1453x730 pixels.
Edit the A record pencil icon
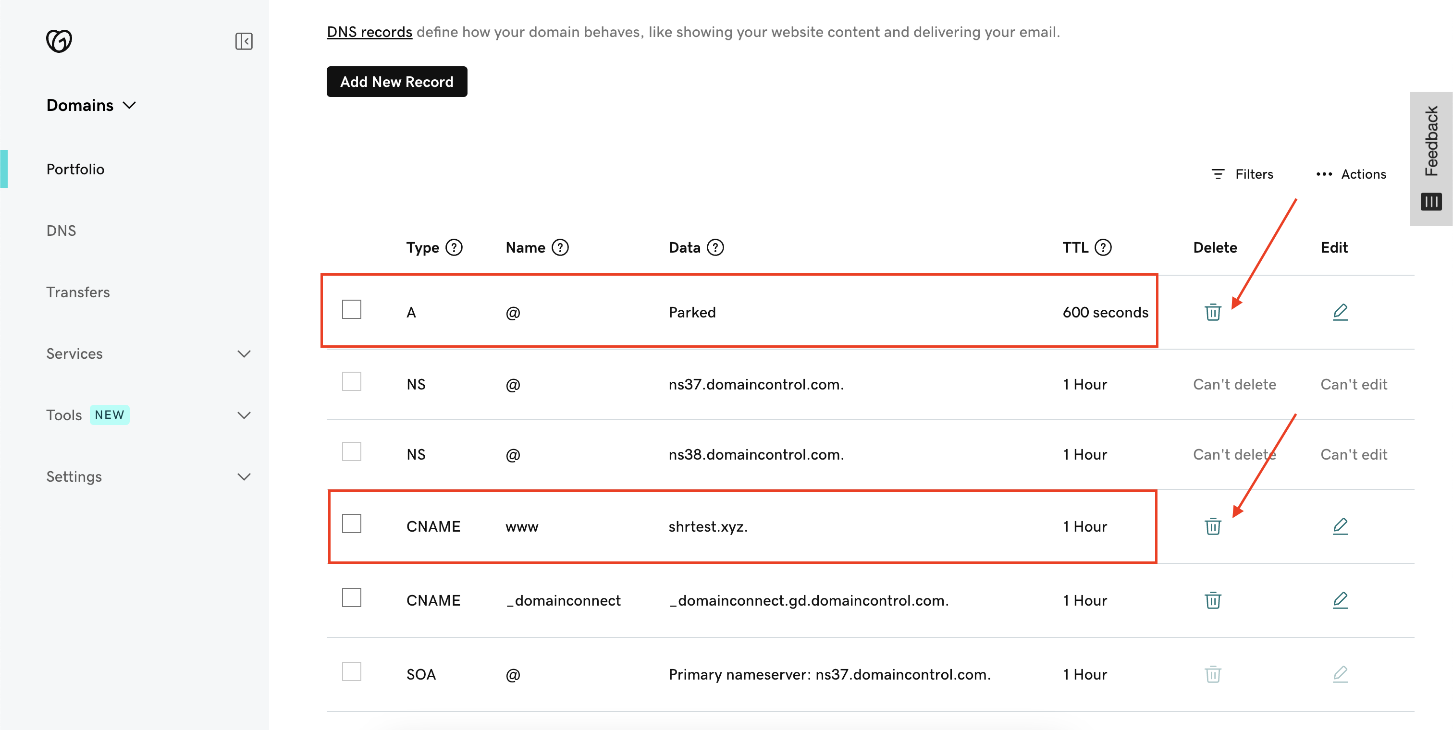pos(1340,312)
